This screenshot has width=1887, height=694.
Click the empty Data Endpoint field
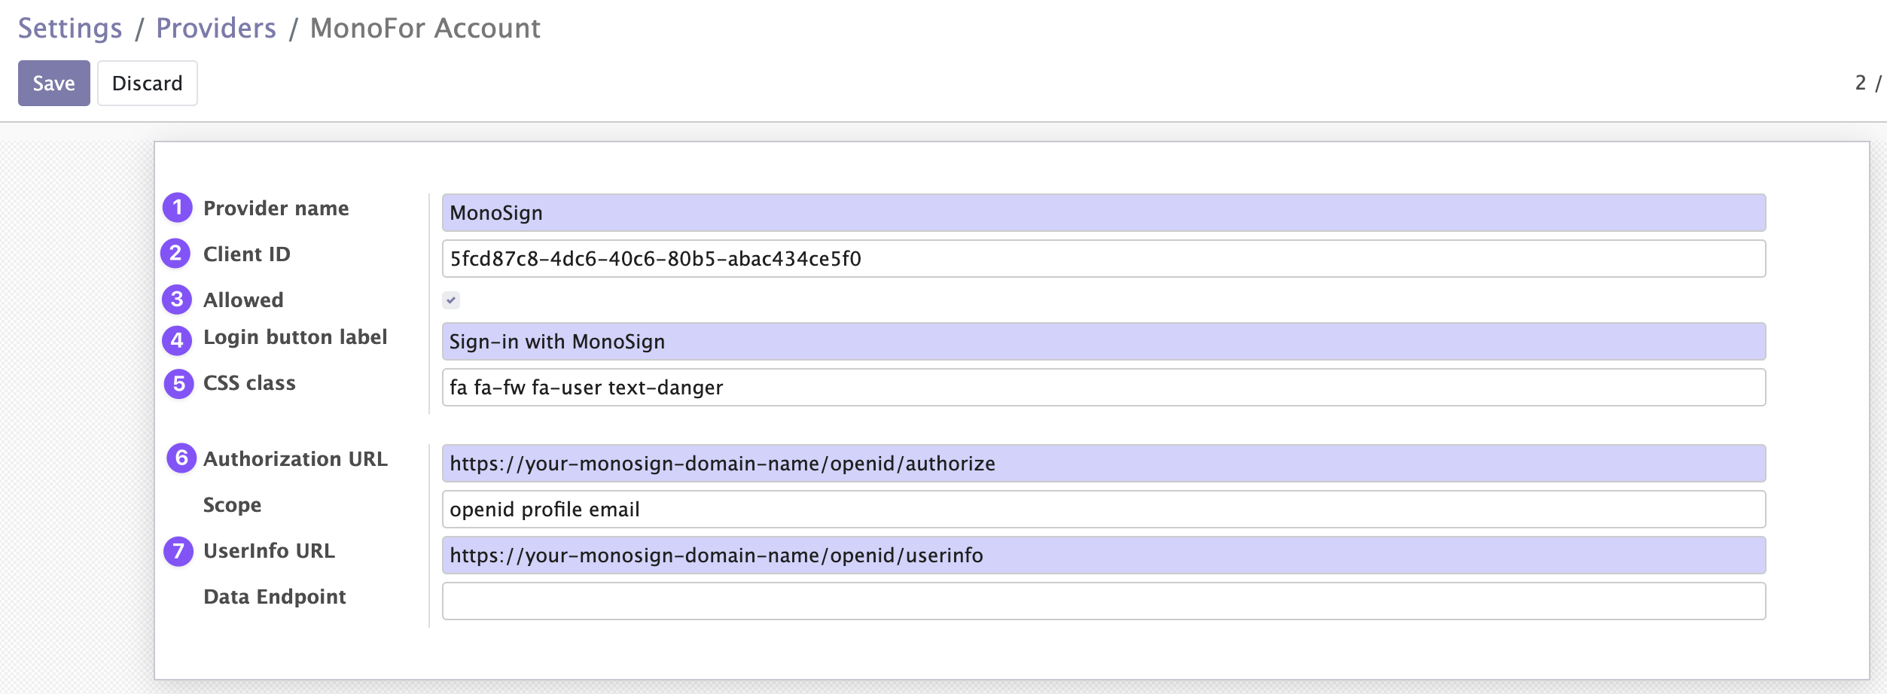pos(1103,601)
